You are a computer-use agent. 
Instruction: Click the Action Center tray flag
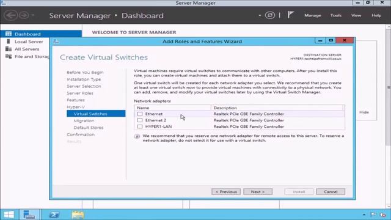pyautogui.click(x=373, y=215)
